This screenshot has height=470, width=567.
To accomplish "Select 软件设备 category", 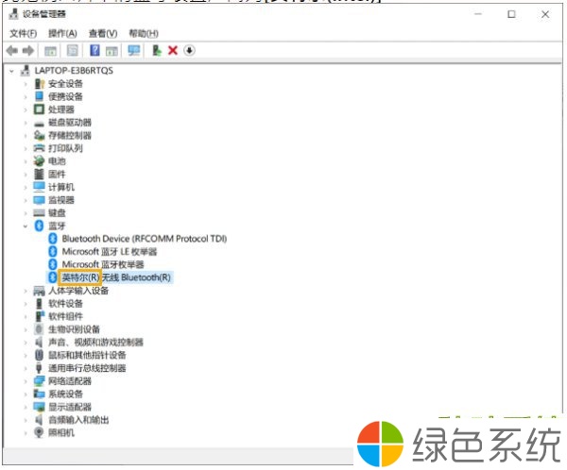I will [x=65, y=304].
